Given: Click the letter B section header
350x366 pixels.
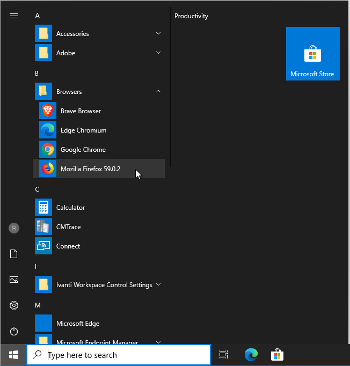Looking at the screenshot, I should tap(37, 74).
